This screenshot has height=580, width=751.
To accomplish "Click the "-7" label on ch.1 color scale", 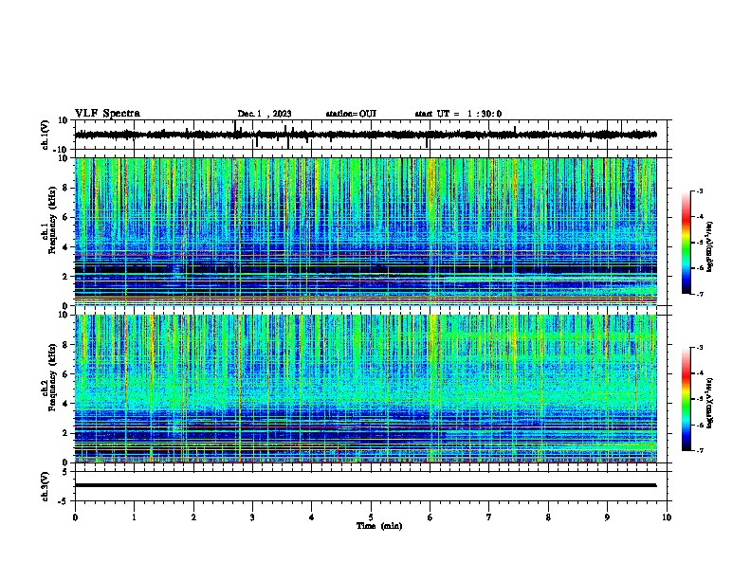I will tap(699, 294).
